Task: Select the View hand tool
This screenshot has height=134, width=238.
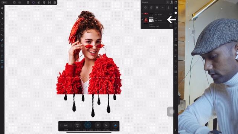Action: (x=2, y=8)
